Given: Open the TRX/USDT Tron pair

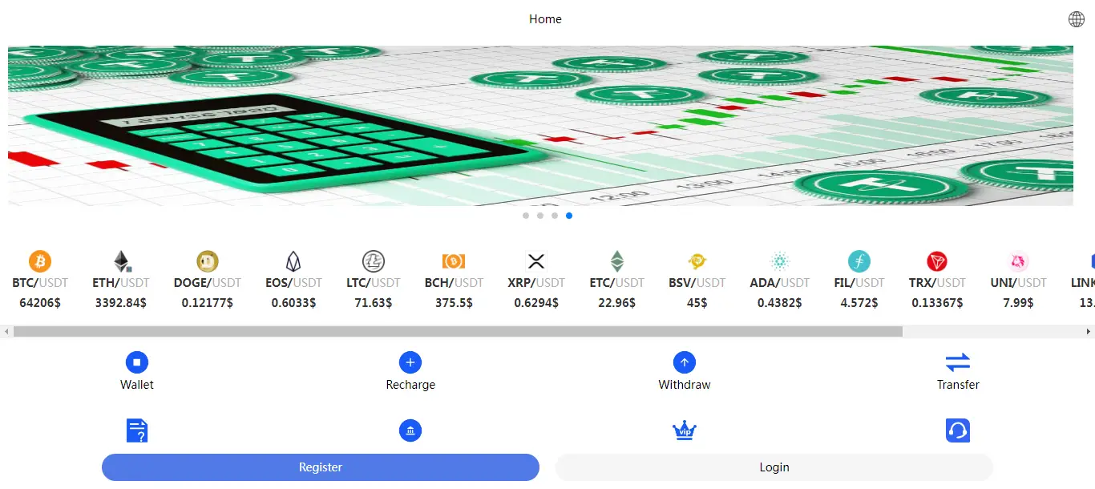Looking at the screenshot, I should pyautogui.click(x=936, y=281).
